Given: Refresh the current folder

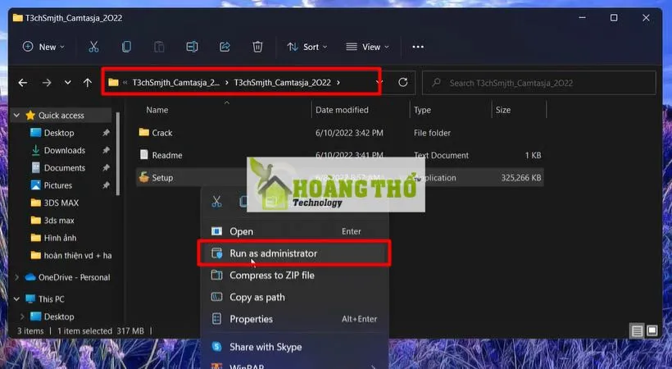Looking at the screenshot, I should coord(403,82).
